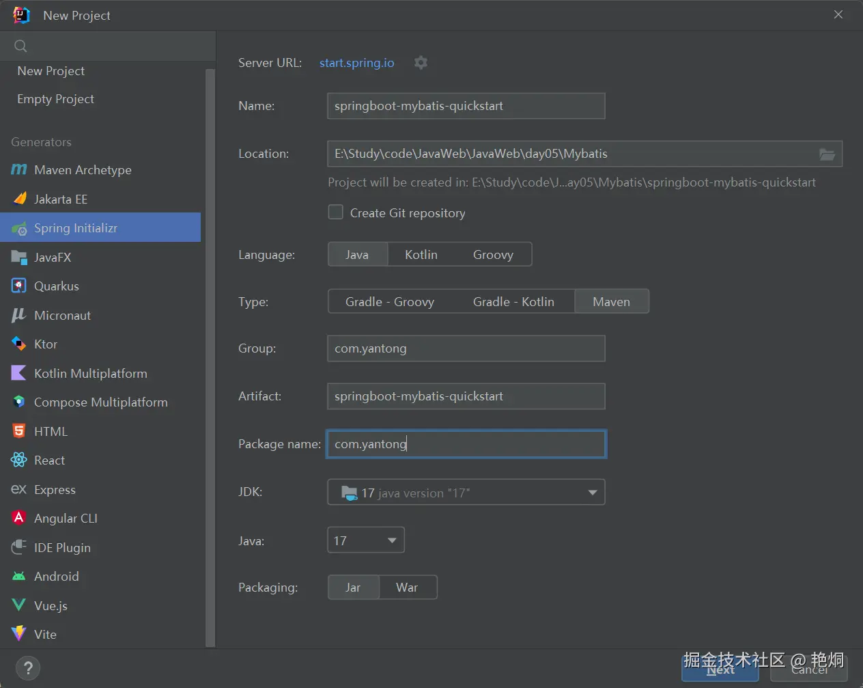Screen dimensions: 863x688
Task: Click the Ktor generator icon
Action: pyautogui.click(x=19, y=344)
